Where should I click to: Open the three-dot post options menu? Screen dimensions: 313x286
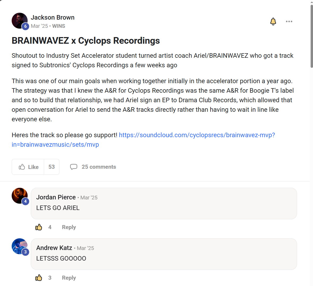(x=289, y=21)
